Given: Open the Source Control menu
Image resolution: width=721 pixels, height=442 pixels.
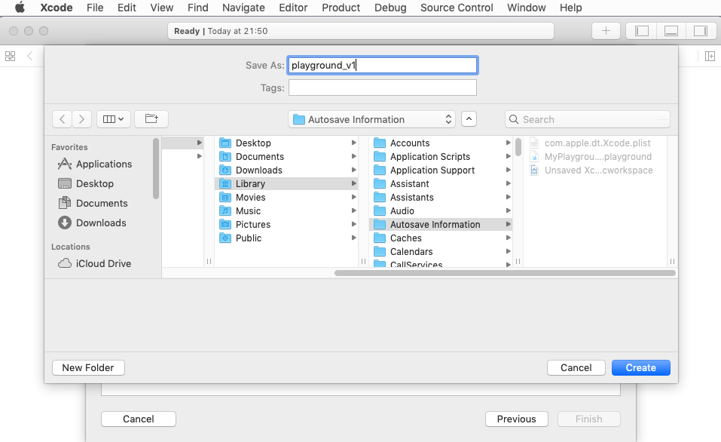Looking at the screenshot, I should point(457,8).
